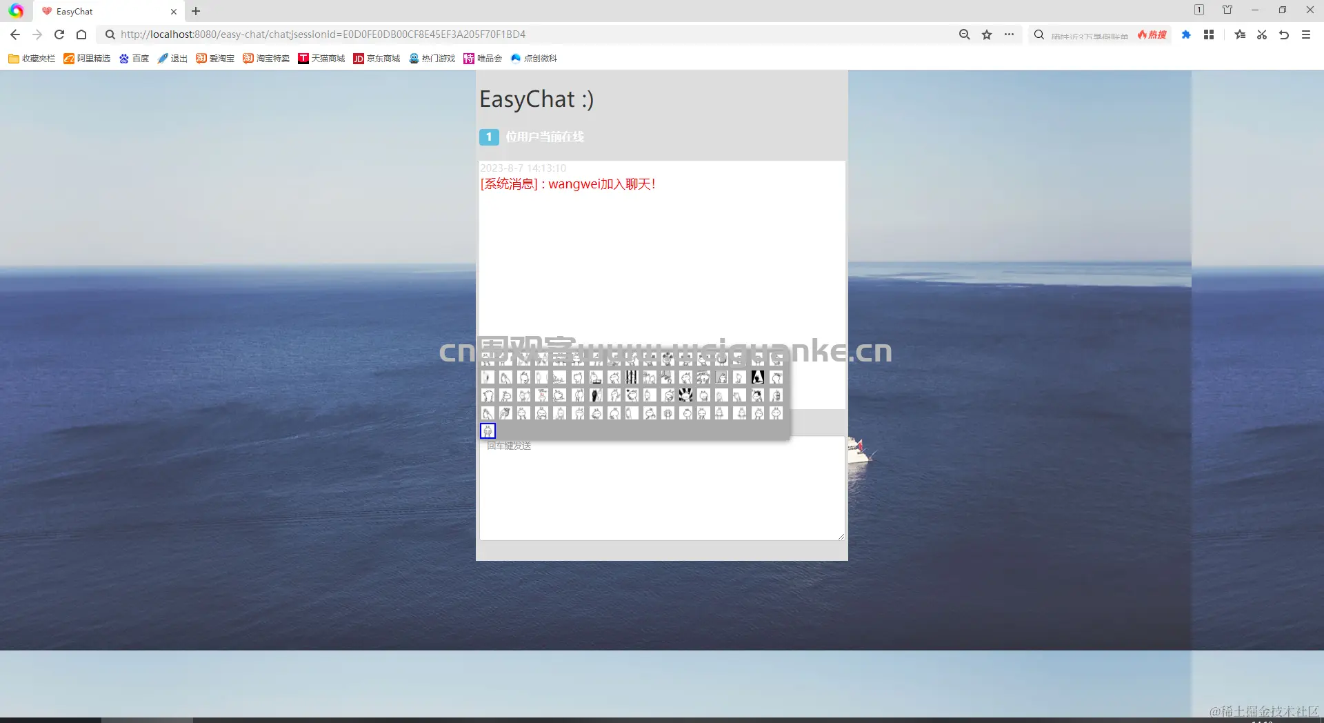Screen dimensions: 1324x723
Task: Focus the 回车键发送 message text area
Action: 662,488
